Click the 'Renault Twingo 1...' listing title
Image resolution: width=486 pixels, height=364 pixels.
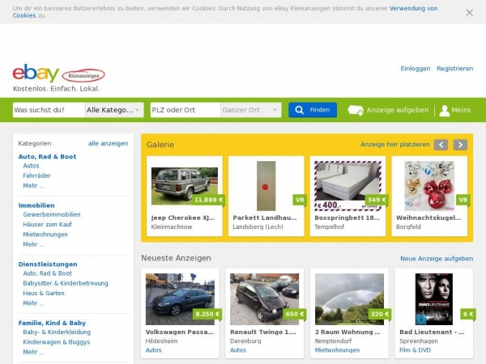coord(263,332)
